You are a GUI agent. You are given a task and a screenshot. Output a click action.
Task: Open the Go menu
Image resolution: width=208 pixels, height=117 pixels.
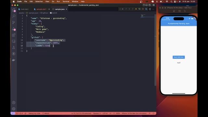(53, 1)
